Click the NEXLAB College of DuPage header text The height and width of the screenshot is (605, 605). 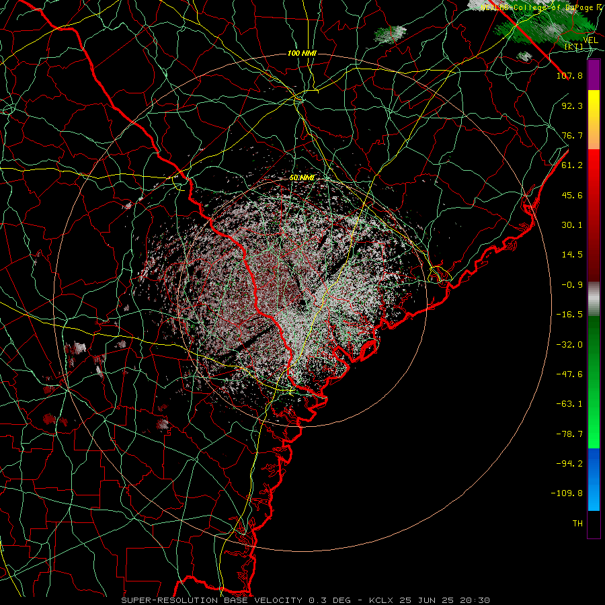[x=542, y=7]
